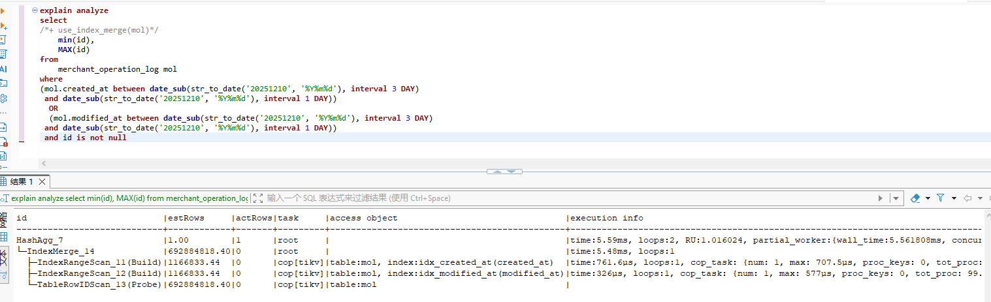Open the filter history dropdown arrow
Viewport: 991px width, 302px height.
(896, 198)
